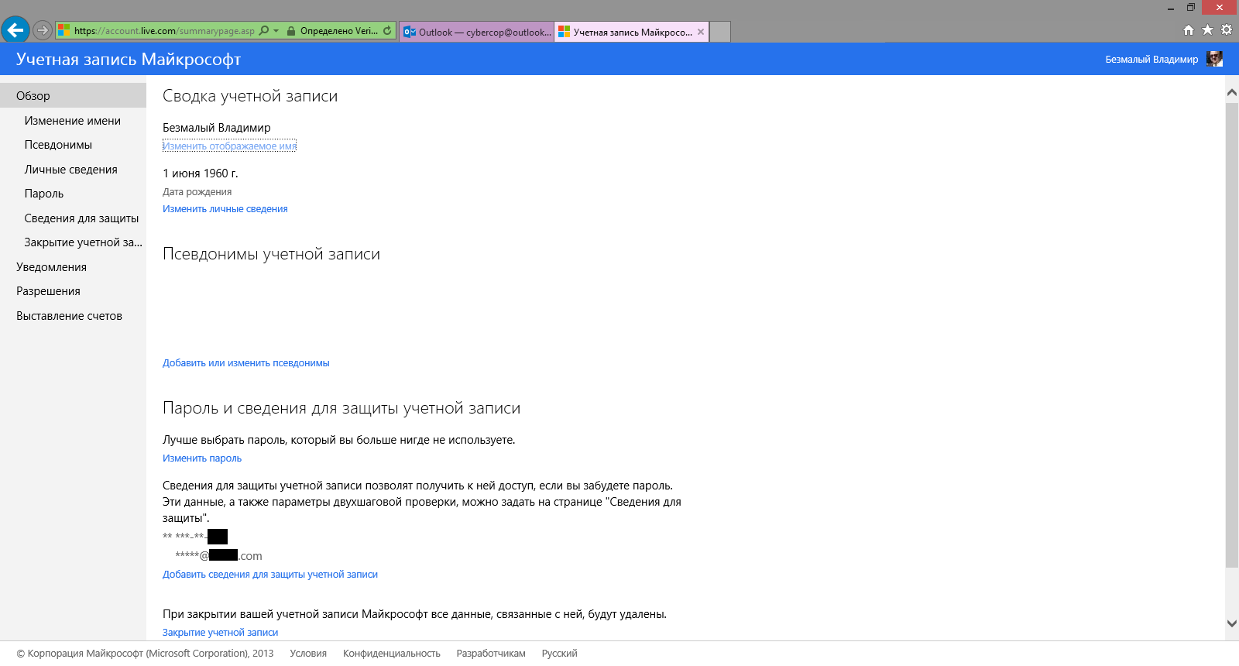
Task: Open Разработчикам footer link
Action: pos(491,654)
